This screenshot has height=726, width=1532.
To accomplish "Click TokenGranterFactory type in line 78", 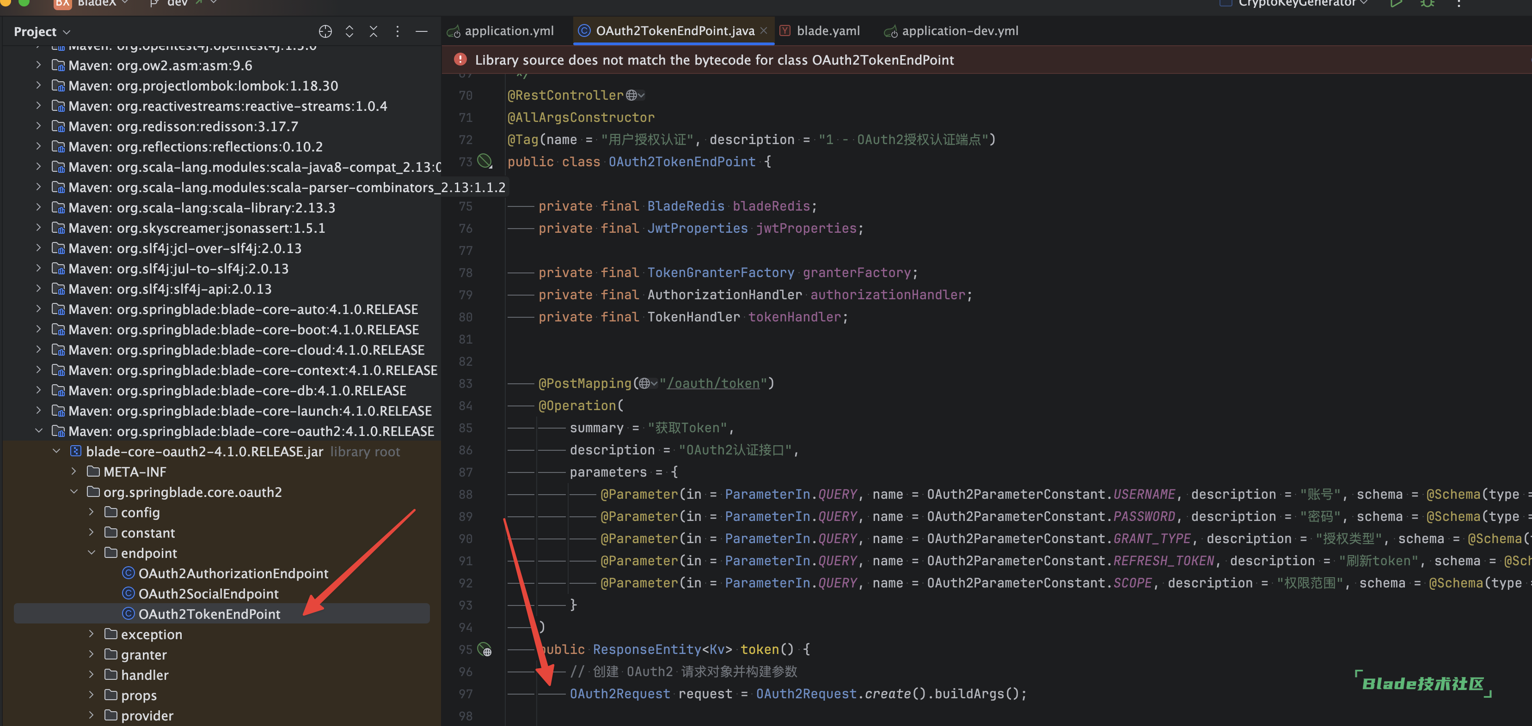I will (720, 272).
